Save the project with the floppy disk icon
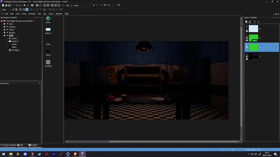 9,5
